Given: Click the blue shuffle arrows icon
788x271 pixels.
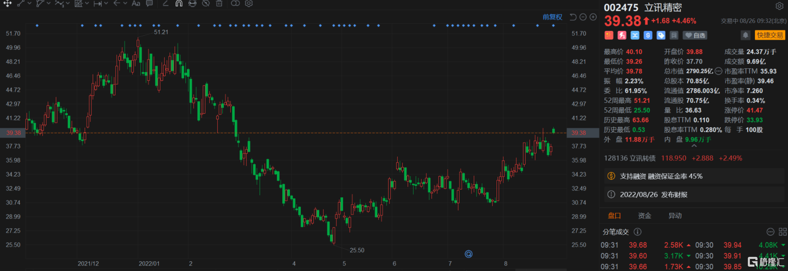Looking at the screenshot, I should [635, 35].
